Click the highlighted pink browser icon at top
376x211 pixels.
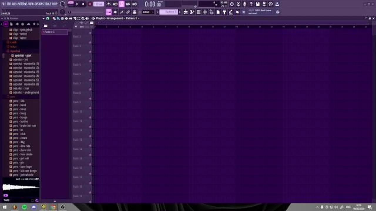(x=6, y=24)
